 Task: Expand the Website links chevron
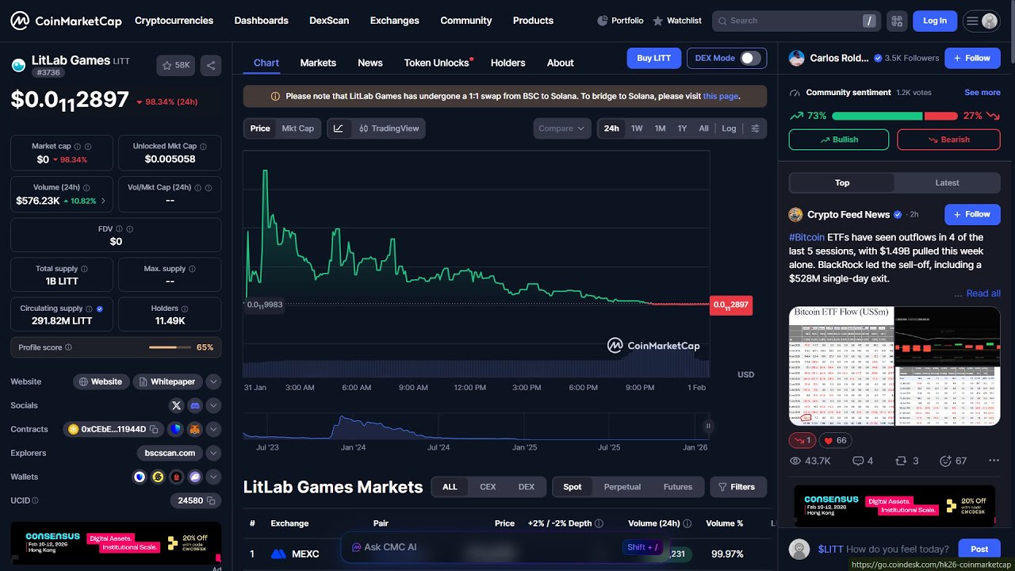pyautogui.click(x=213, y=381)
